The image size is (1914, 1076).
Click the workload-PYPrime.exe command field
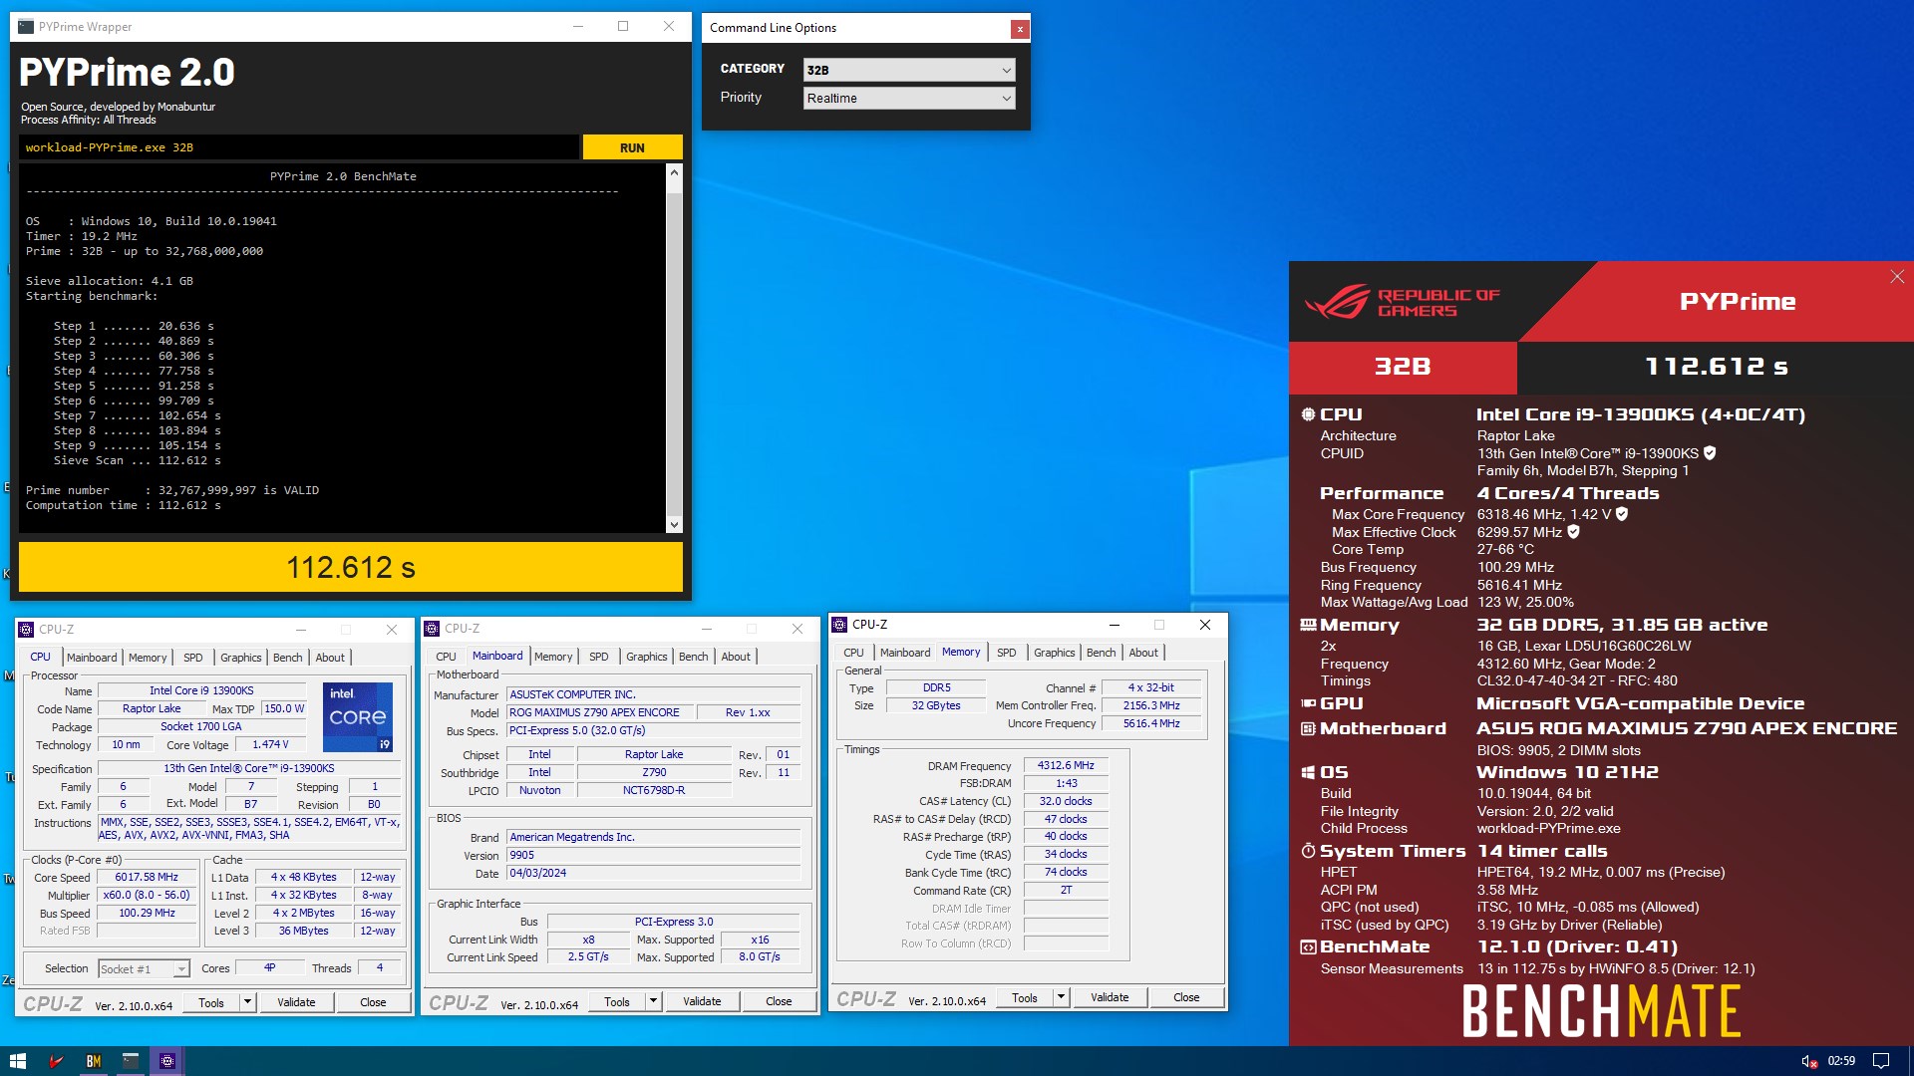[298, 147]
